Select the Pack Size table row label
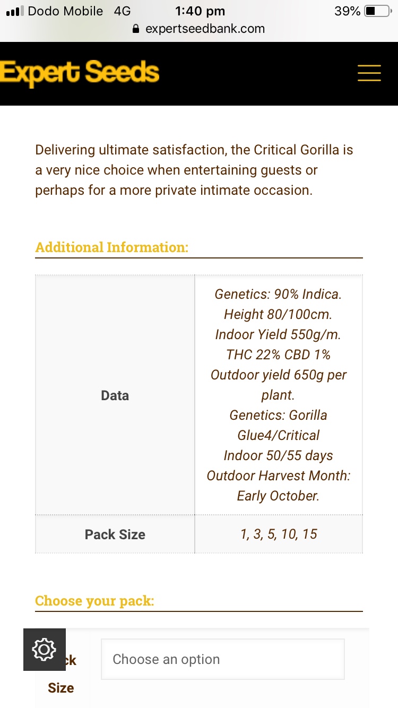 (x=115, y=534)
